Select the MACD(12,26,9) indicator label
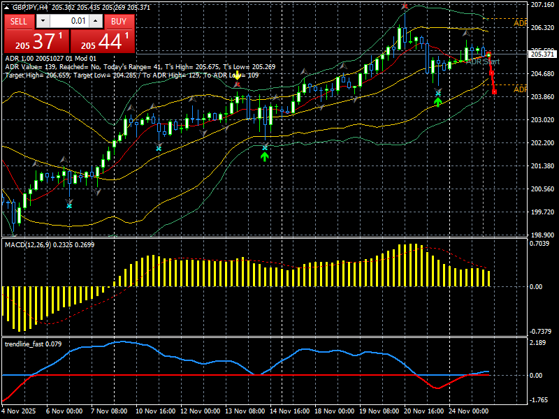 [x=50, y=245]
